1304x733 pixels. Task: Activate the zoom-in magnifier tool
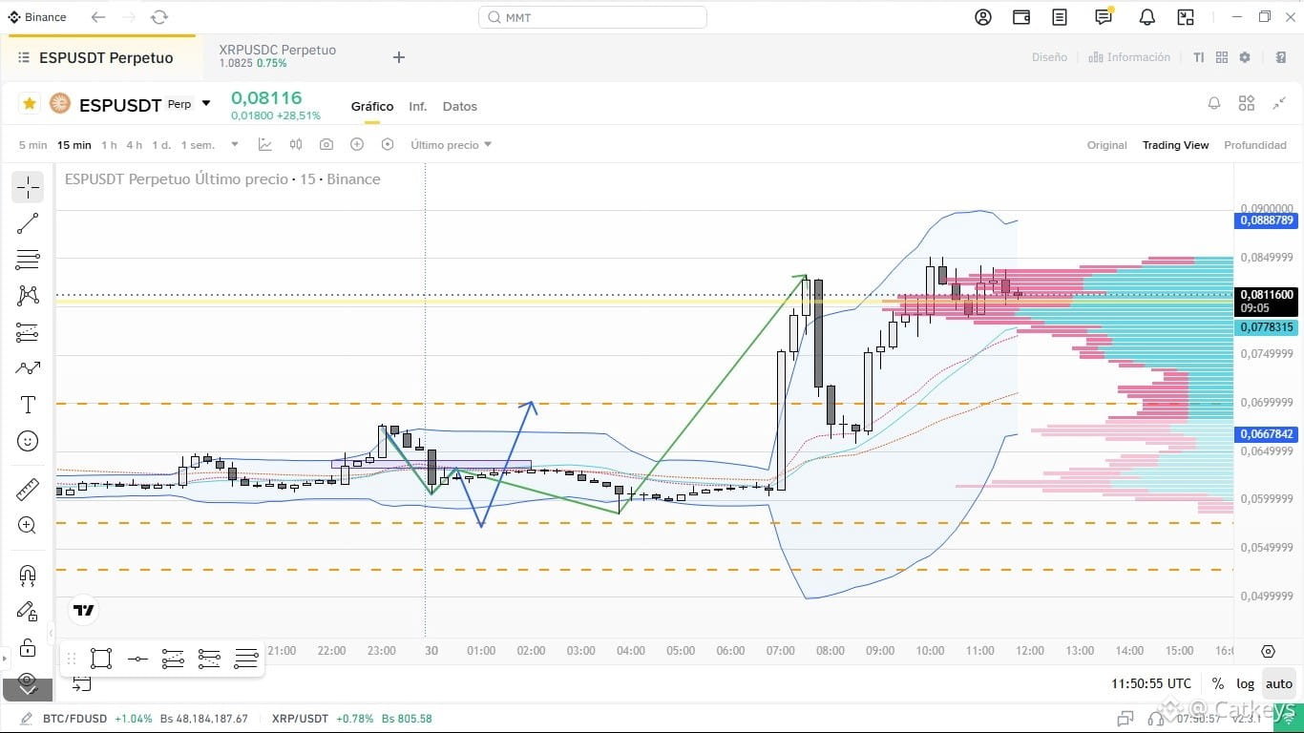[28, 526]
